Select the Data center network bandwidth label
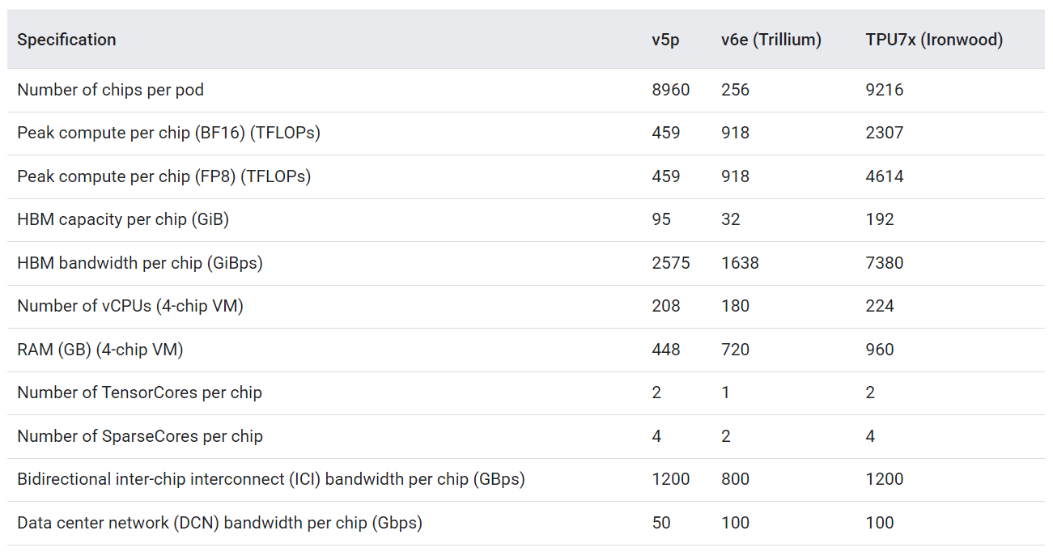Image resolution: width=1053 pixels, height=556 pixels. click(219, 523)
